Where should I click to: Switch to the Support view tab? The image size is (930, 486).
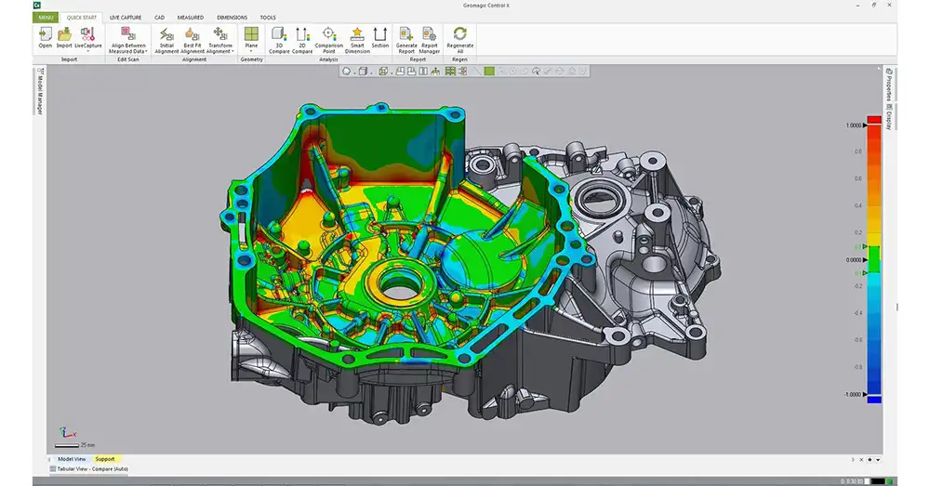105,459
